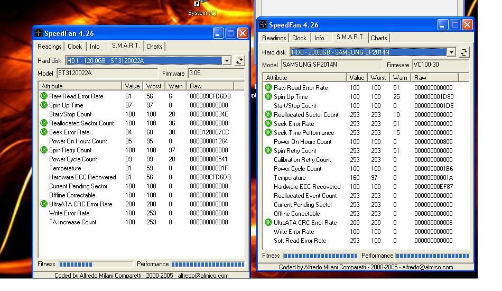Screen dimensions: 502x291
Task: Click OK icon beside UltraATA CRC Error Rate, SAMSUNG window
Action: click(268, 222)
